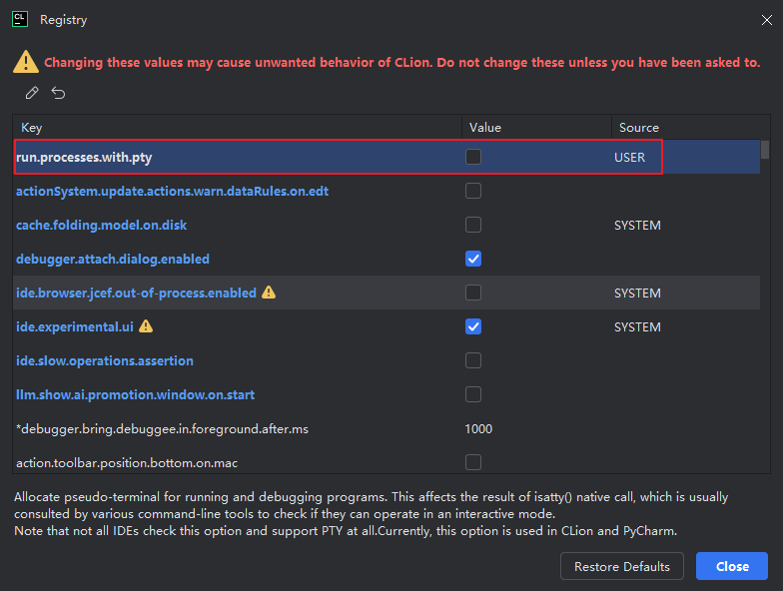The height and width of the screenshot is (591, 783).
Task: Click the vertical scrollbar thumb of registry table
Action: coord(765,151)
